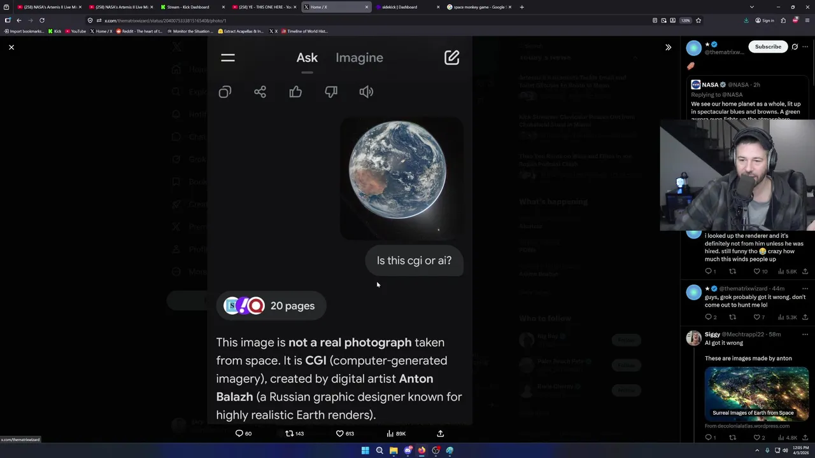Repost the photo post with 143 reposts

click(294, 434)
